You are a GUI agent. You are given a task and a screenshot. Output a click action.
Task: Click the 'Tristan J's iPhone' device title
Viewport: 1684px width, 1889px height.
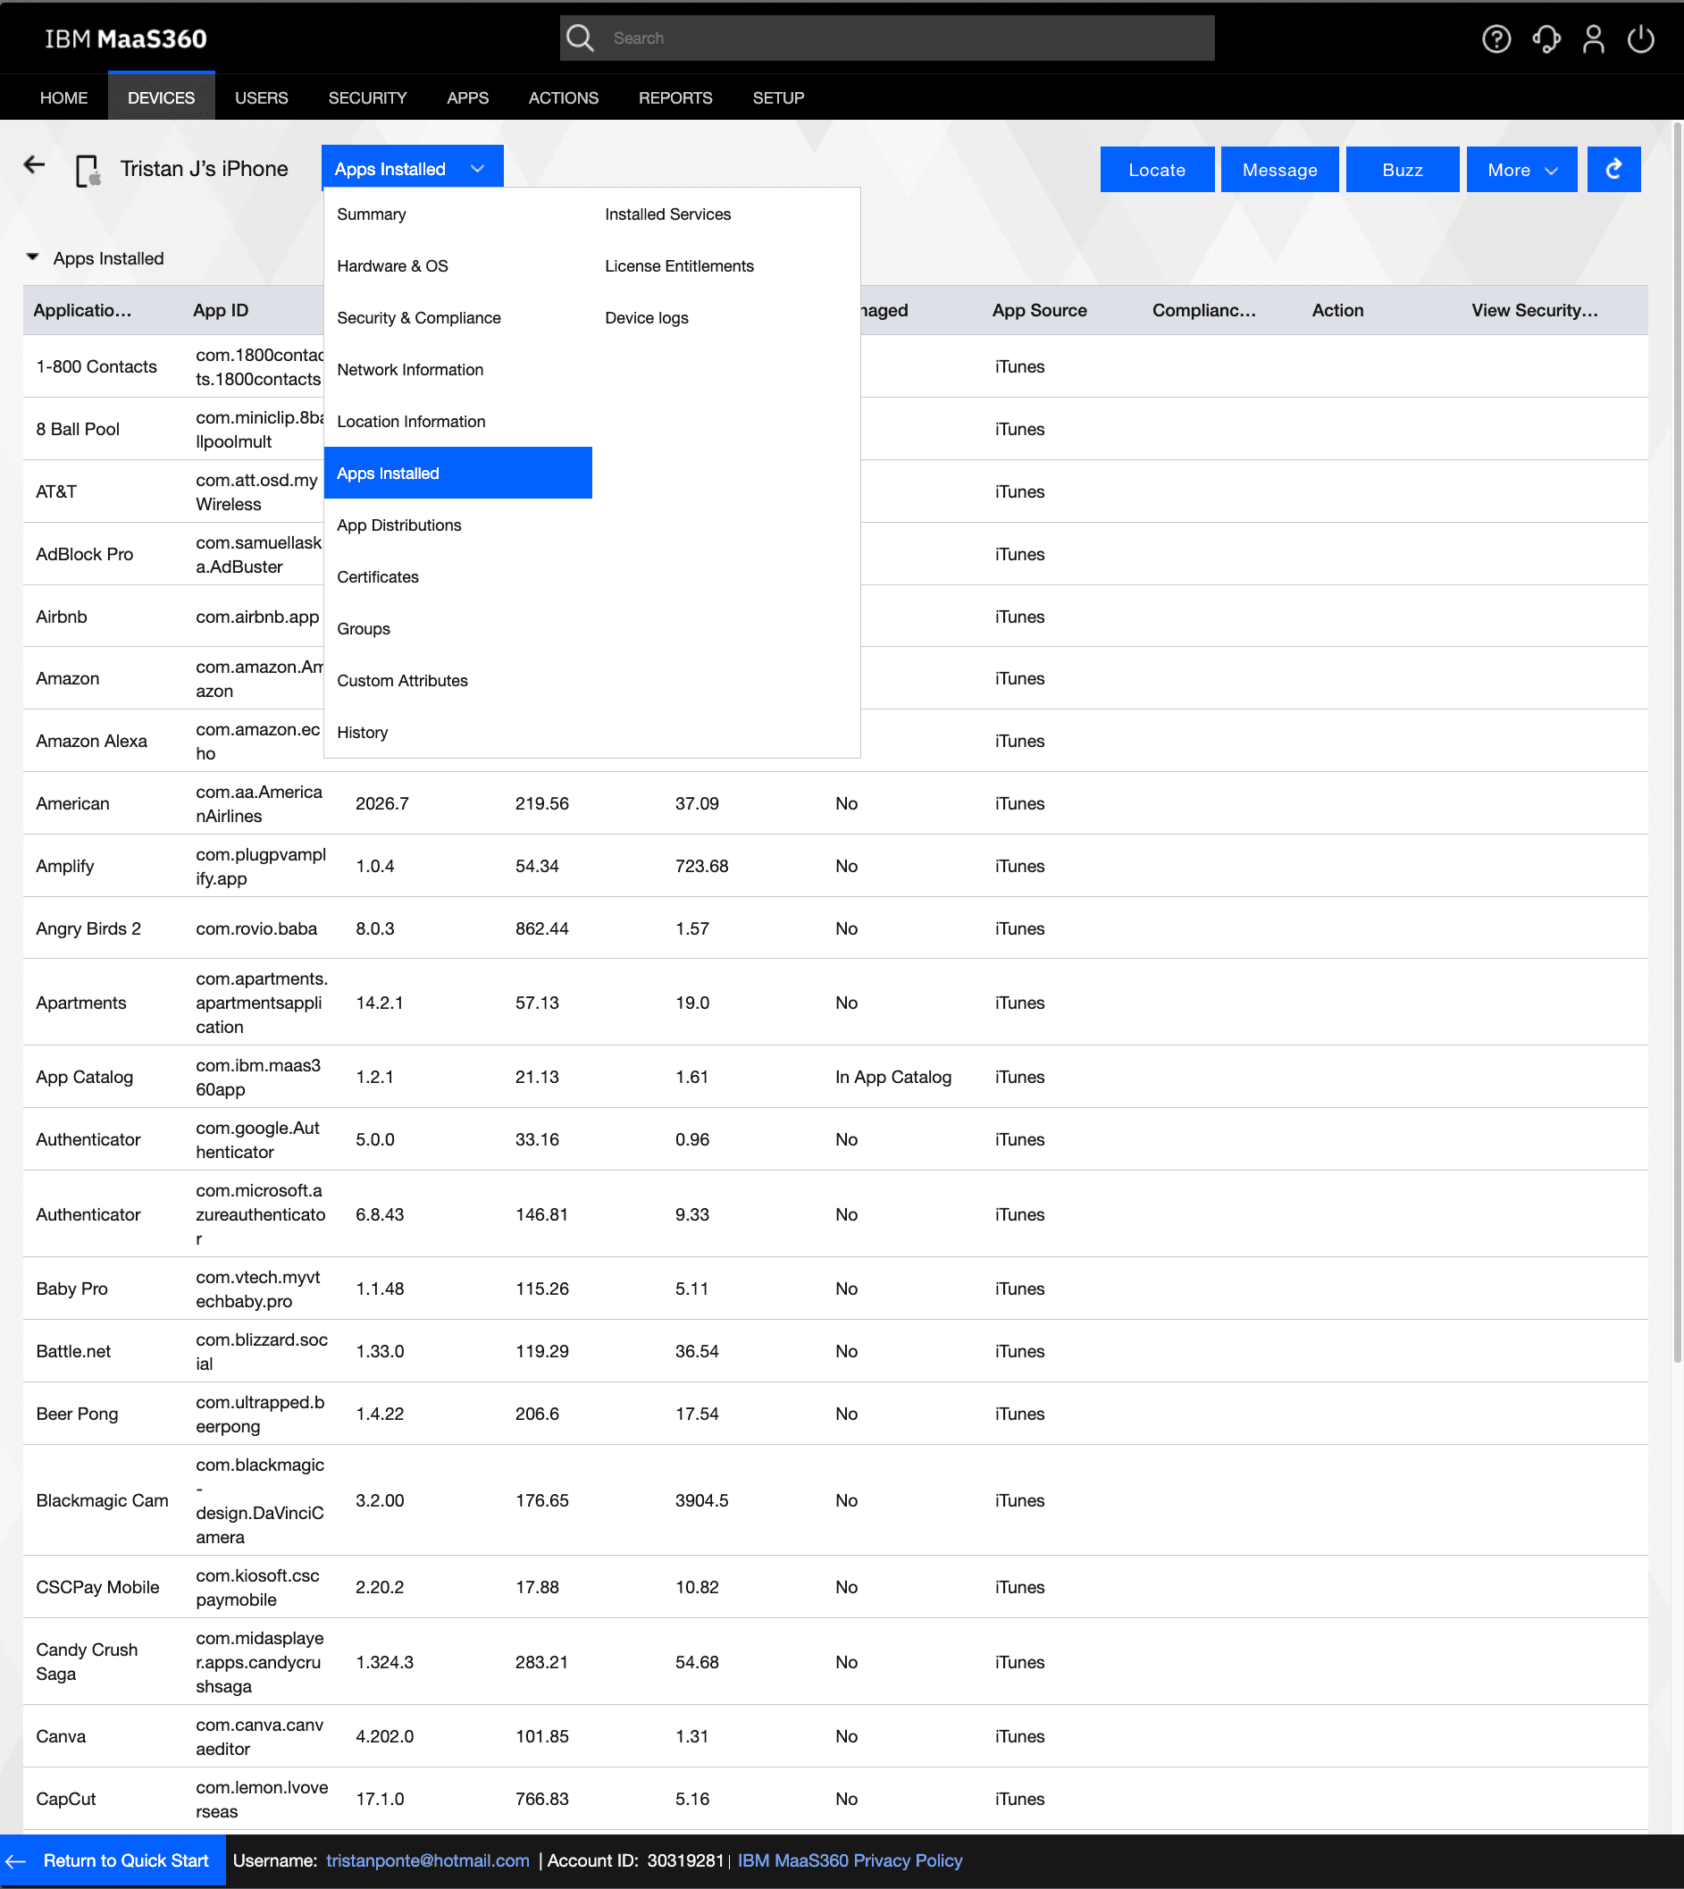pos(204,169)
